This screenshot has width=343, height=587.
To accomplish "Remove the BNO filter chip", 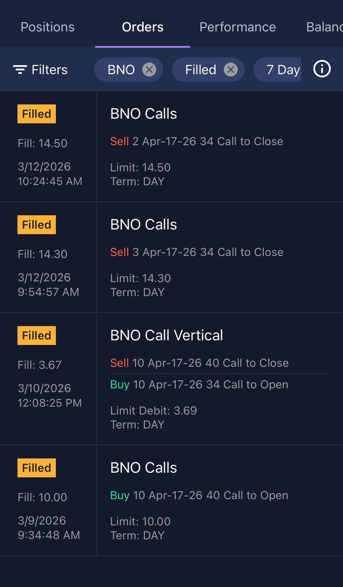I will pyautogui.click(x=149, y=70).
